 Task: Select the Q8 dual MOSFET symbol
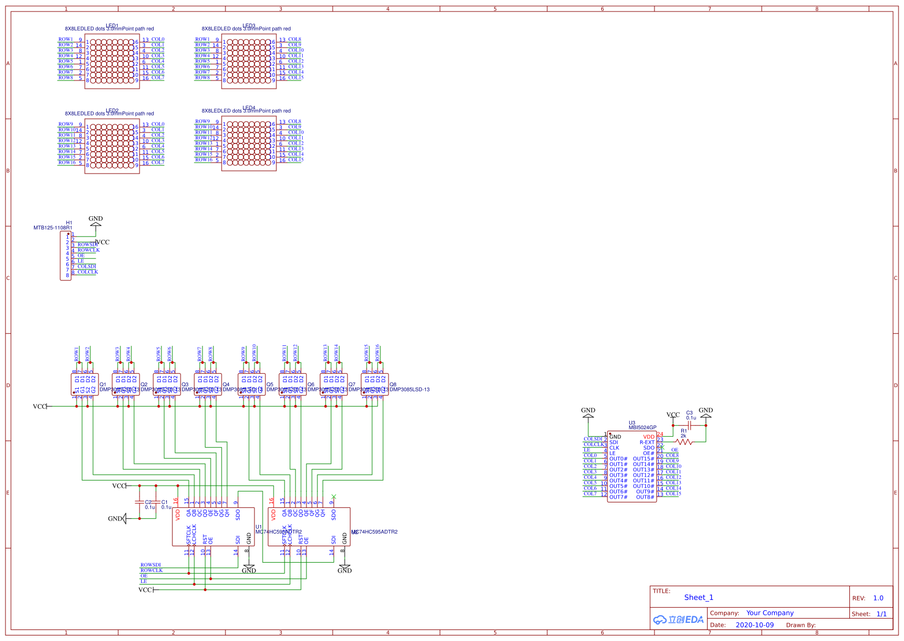point(375,384)
